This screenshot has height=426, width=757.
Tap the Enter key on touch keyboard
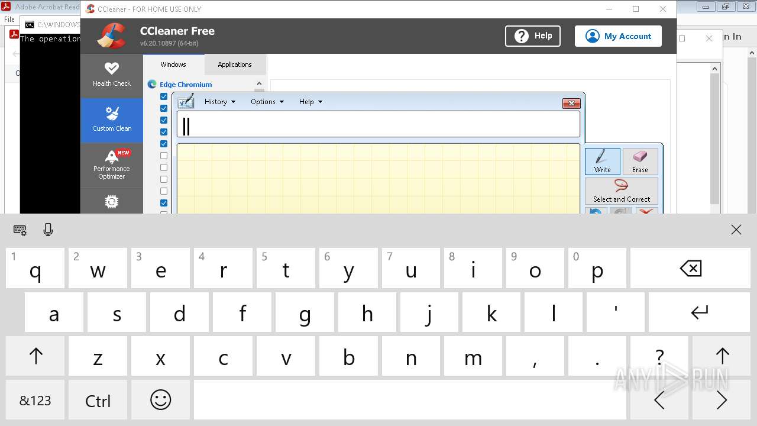(x=700, y=312)
